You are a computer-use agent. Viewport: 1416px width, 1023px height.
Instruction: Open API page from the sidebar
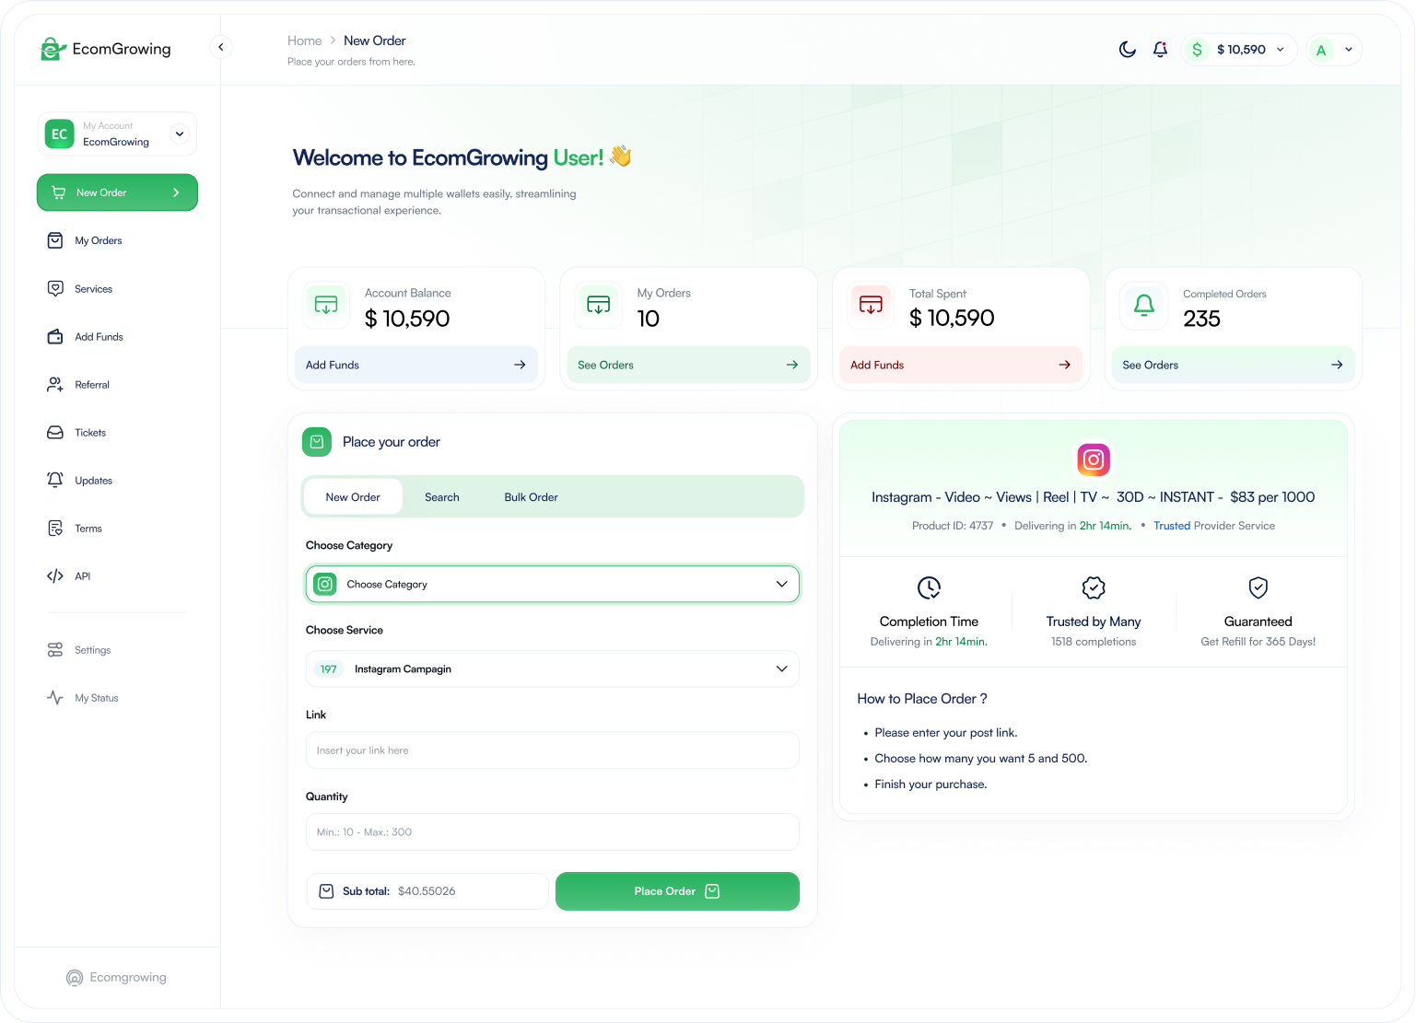coord(82,576)
